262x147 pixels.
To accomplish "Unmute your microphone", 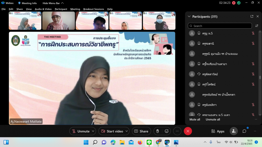I will tap(80, 131).
